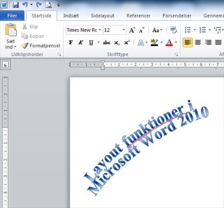
Task: Open the Udklipsholder dialog launcher
Action: pyautogui.click(x=59, y=55)
